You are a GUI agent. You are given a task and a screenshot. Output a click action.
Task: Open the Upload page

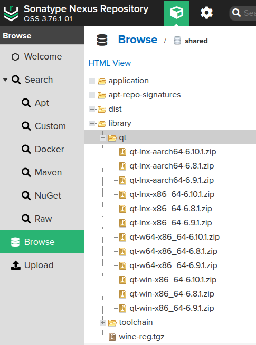point(42,265)
